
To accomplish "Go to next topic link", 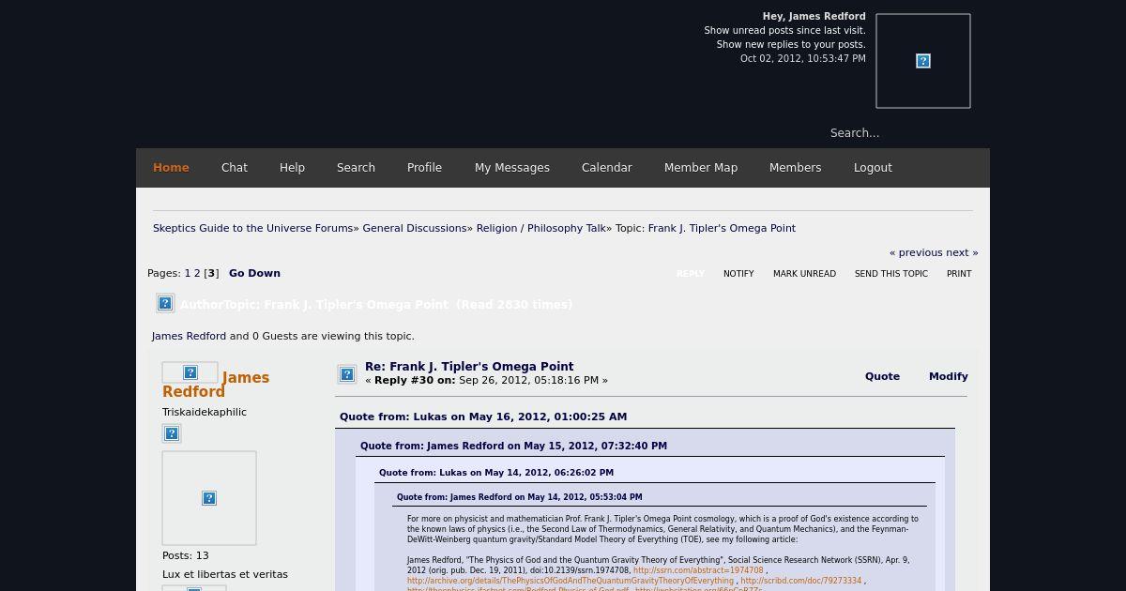I will coord(962,252).
